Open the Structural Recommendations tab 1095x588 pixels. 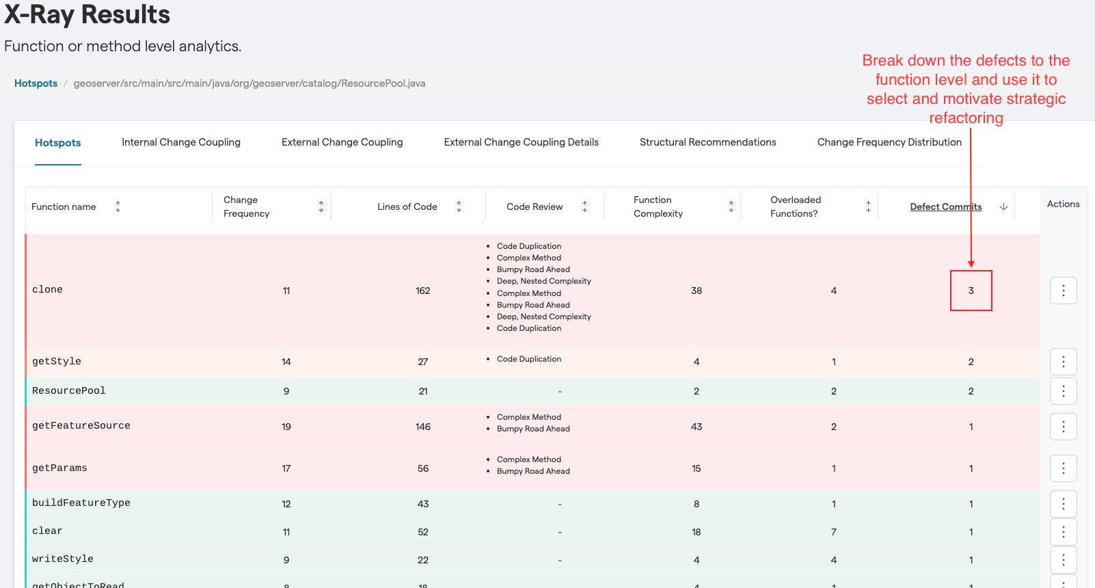707,142
